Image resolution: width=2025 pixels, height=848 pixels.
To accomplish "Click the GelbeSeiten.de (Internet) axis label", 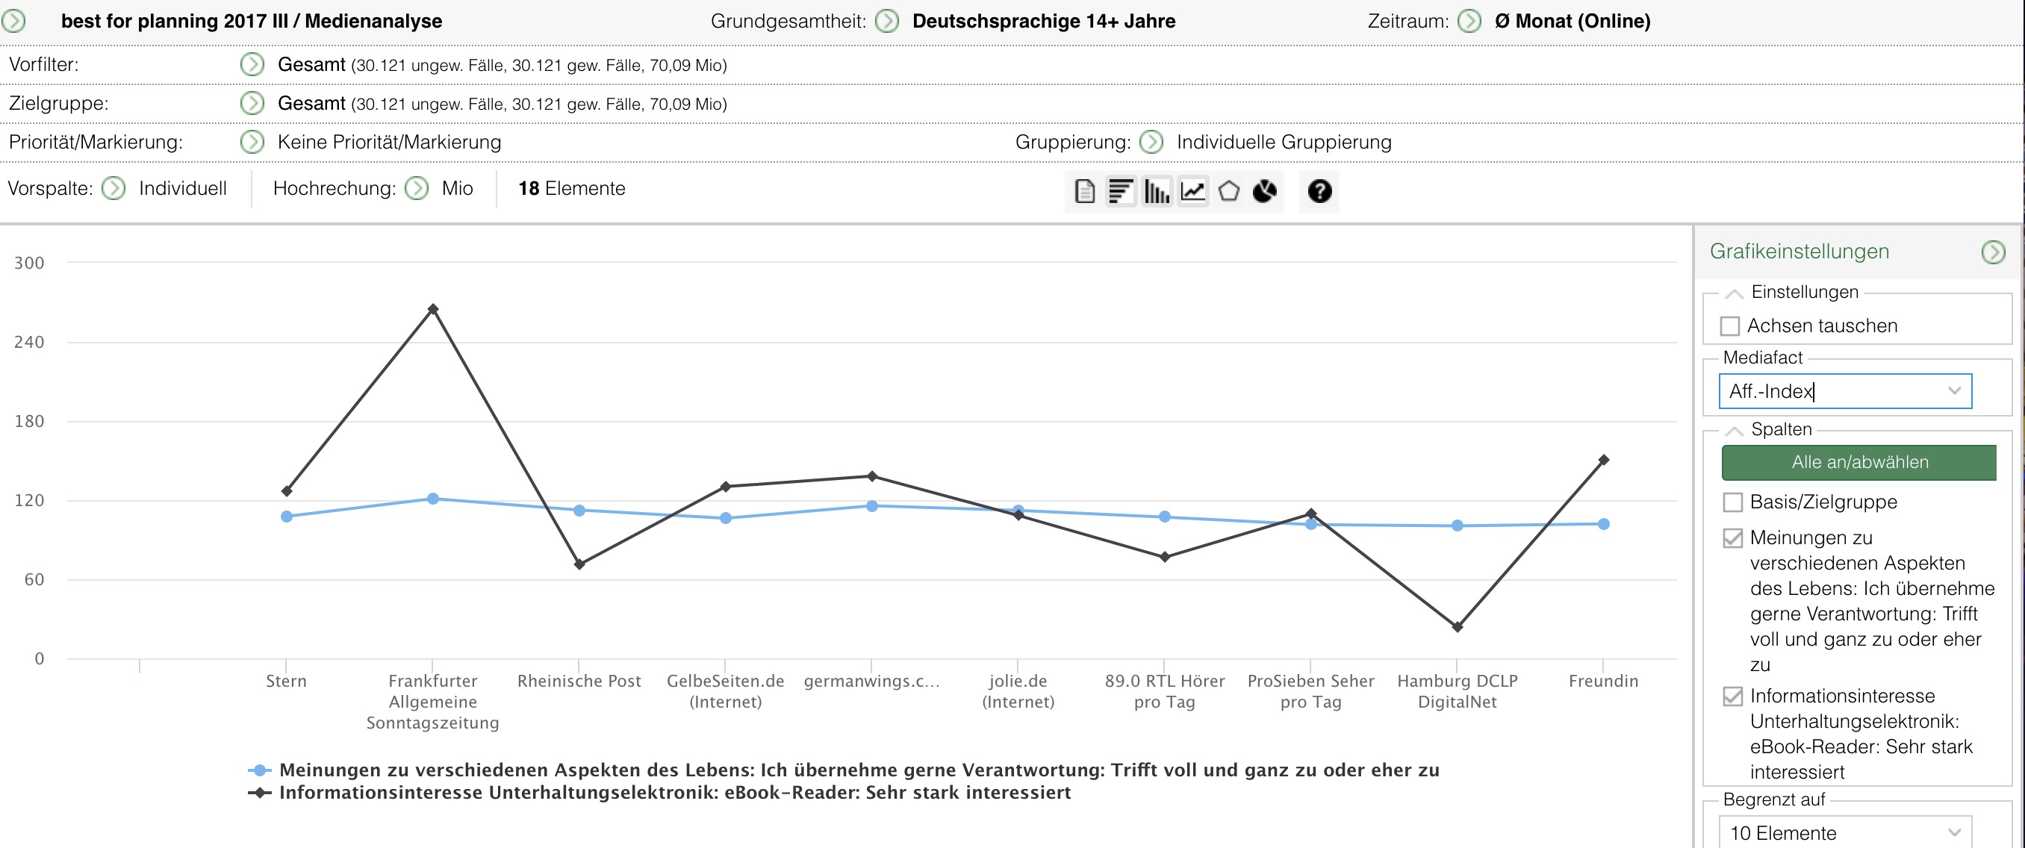I will click(x=726, y=691).
